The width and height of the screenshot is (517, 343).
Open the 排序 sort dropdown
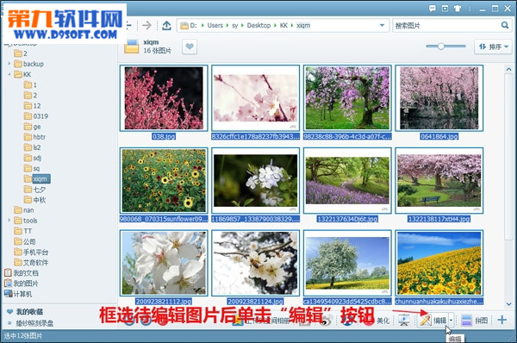pos(493,47)
